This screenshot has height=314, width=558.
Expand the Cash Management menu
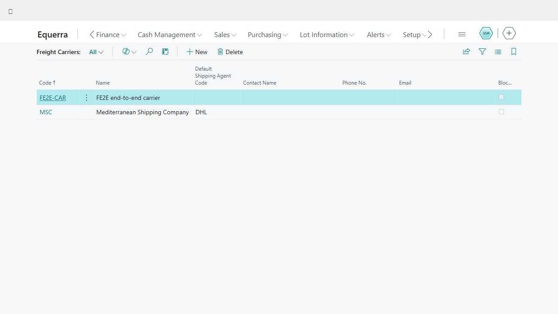tap(170, 34)
